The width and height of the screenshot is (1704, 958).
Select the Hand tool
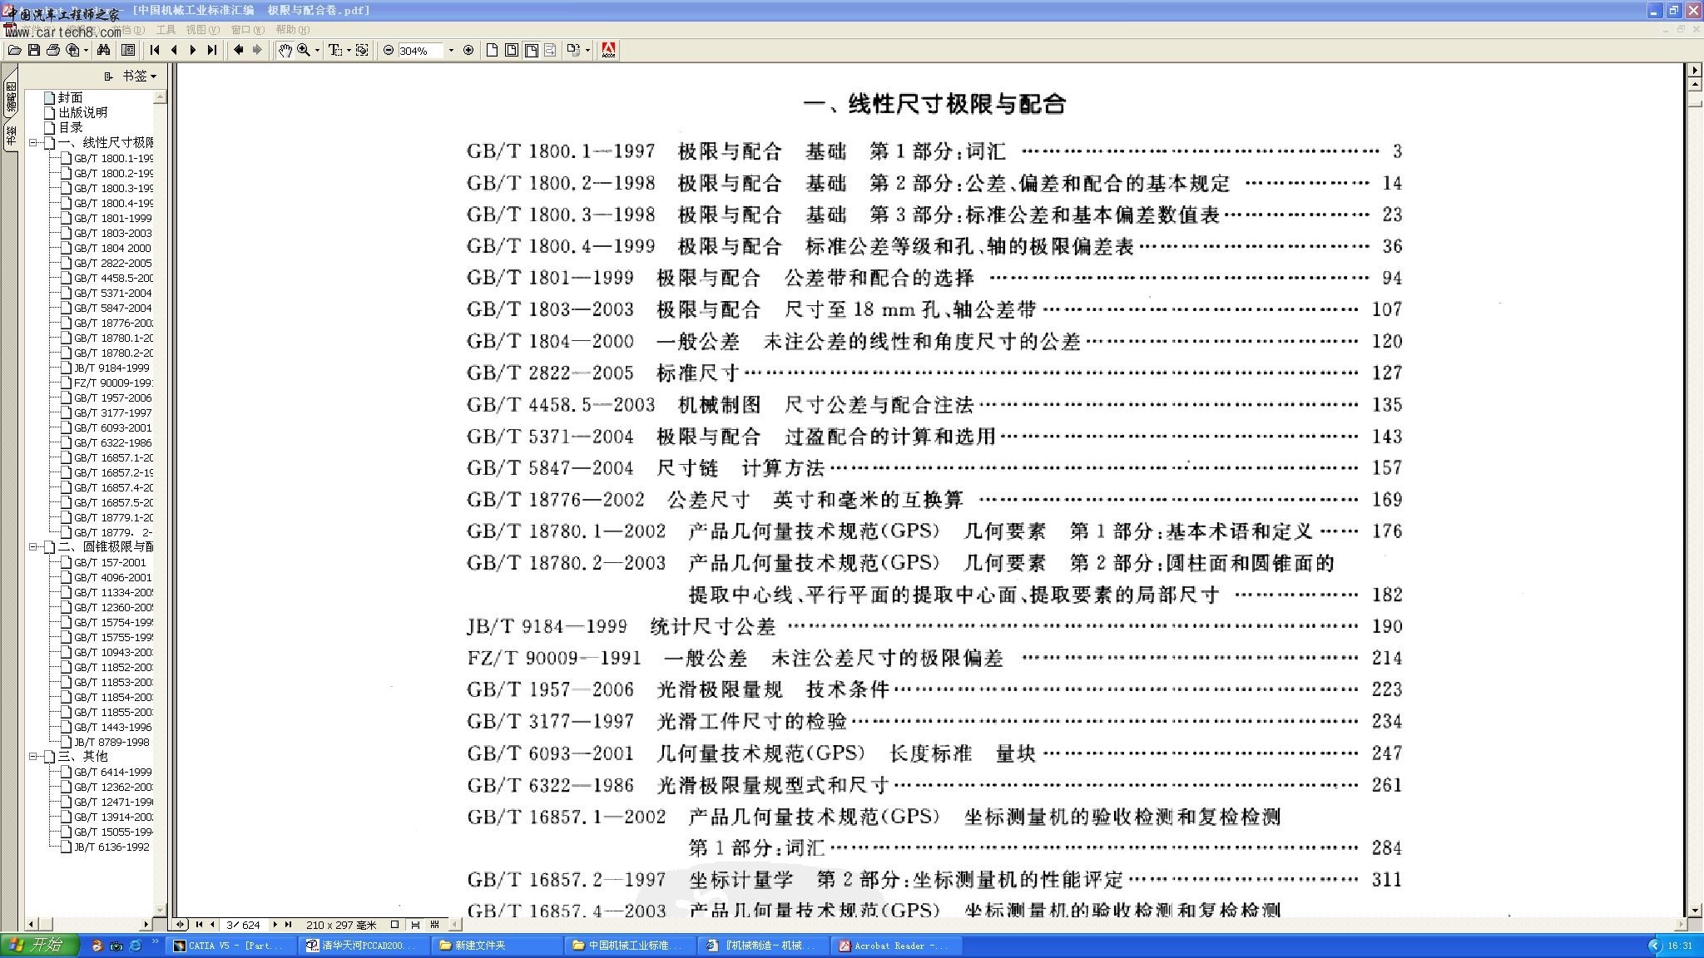(x=285, y=51)
